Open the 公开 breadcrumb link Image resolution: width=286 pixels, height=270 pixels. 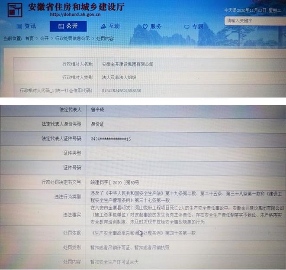coord(44,39)
